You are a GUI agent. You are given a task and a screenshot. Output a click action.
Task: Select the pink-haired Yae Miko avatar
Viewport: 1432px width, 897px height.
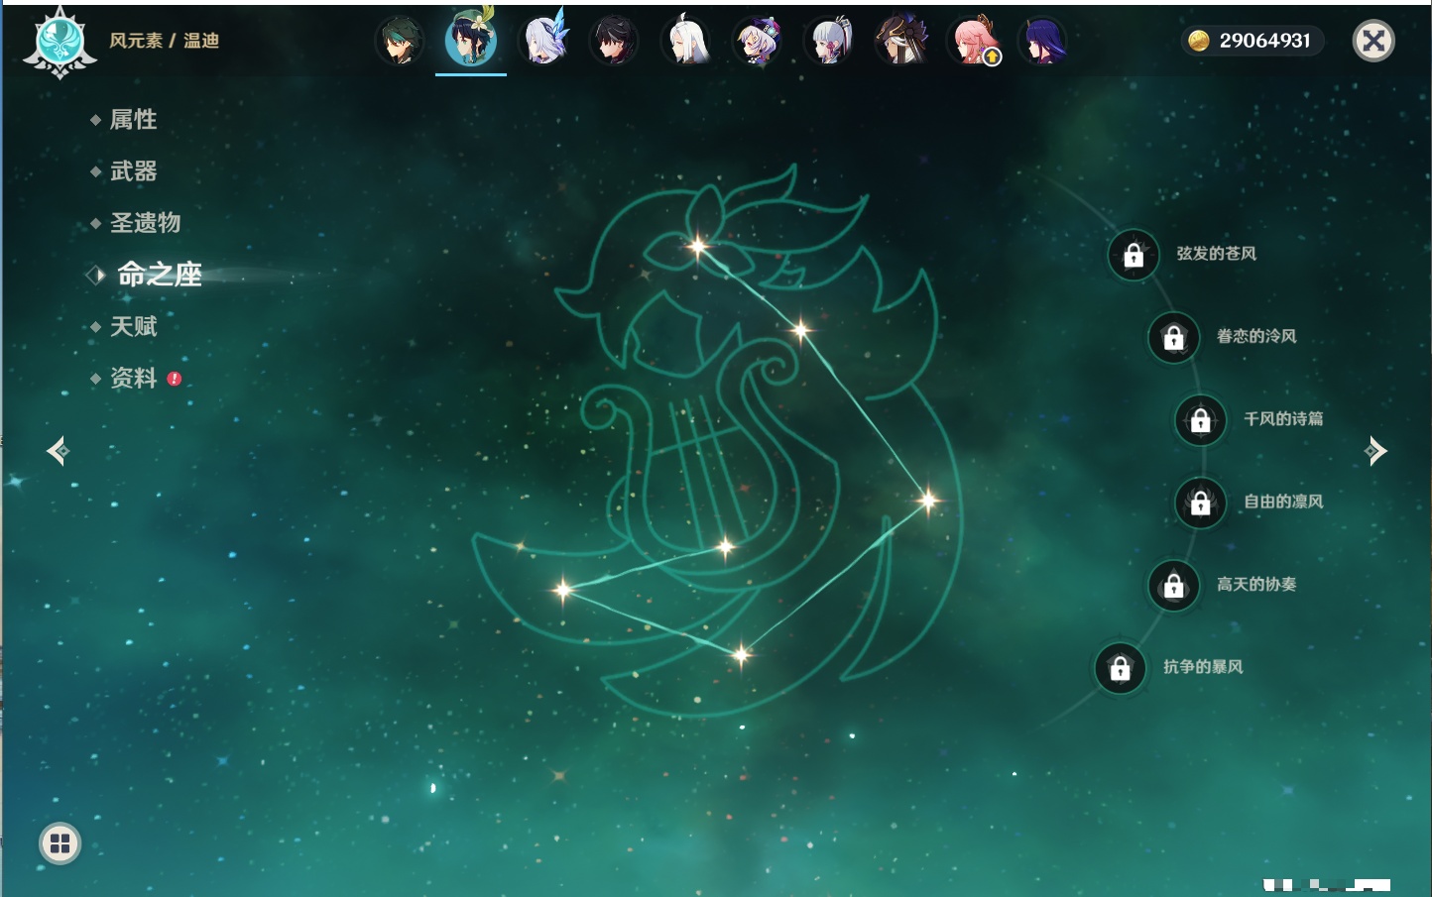click(974, 42)
